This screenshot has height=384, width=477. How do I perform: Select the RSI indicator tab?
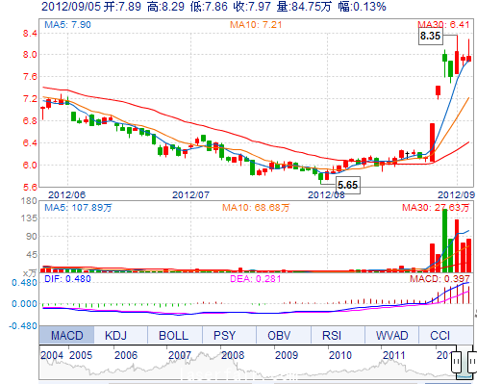pos(332,335)
